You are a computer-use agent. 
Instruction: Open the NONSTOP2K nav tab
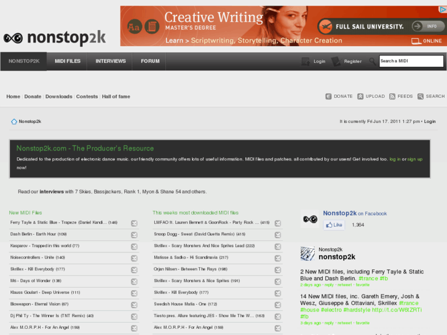[x=24, y=61]
